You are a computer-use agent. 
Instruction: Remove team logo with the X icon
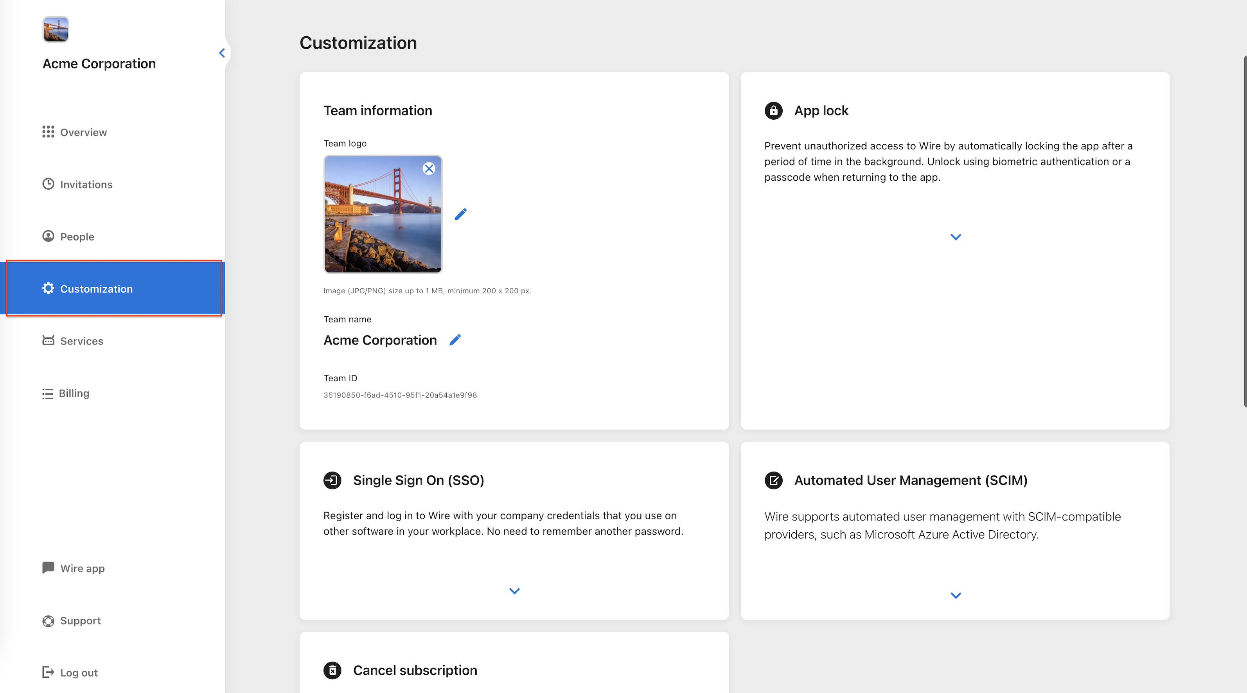(x=428, y=169)
